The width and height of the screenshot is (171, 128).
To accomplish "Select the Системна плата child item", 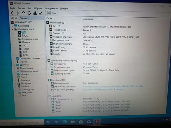I will click(28, 39).
